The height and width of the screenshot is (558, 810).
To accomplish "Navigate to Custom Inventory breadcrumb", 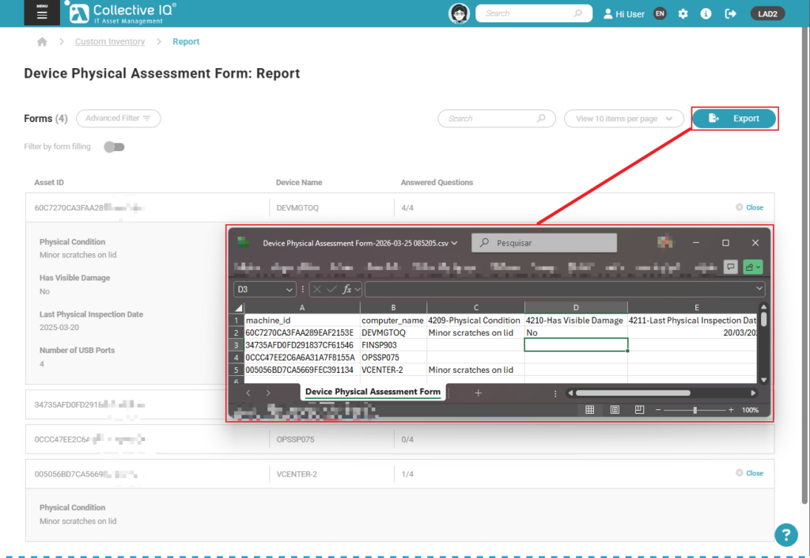I will (x=110, y=42).
